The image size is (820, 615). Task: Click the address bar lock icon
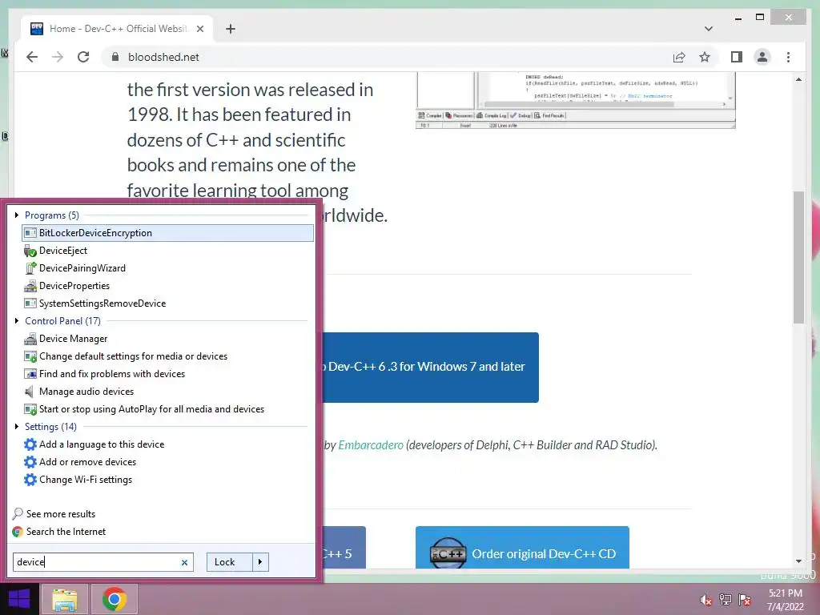tap(115, 57)
